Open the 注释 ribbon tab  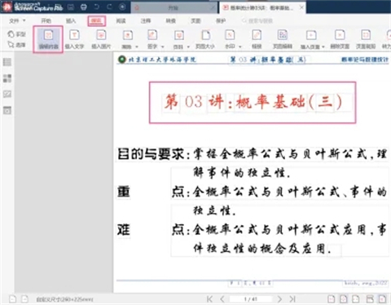146,20
